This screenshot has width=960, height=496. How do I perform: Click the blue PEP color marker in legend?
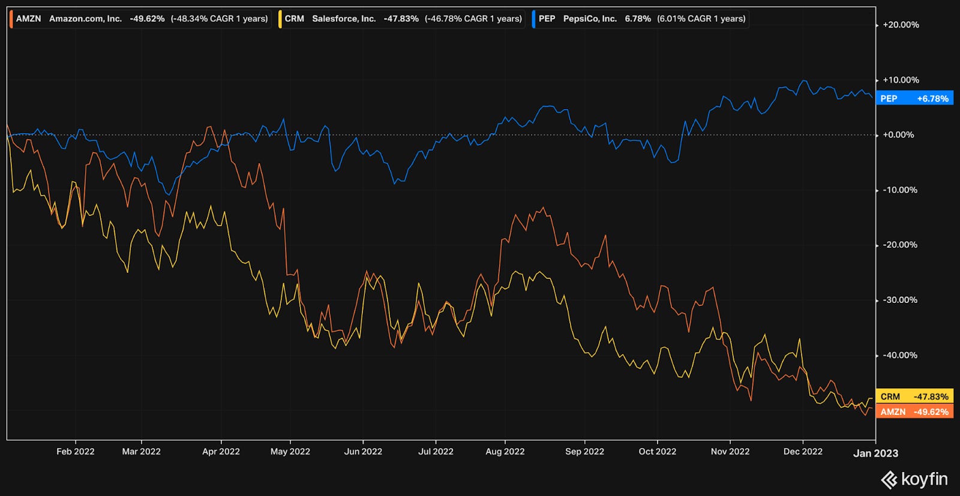click(x=533, y=19)
